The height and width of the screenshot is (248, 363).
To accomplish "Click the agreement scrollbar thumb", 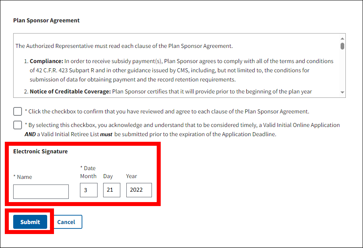I will point(342,46).
